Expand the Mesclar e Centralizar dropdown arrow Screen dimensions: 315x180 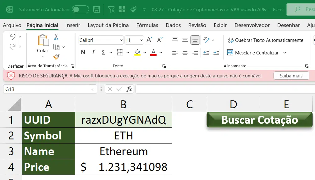coord(285,53)
